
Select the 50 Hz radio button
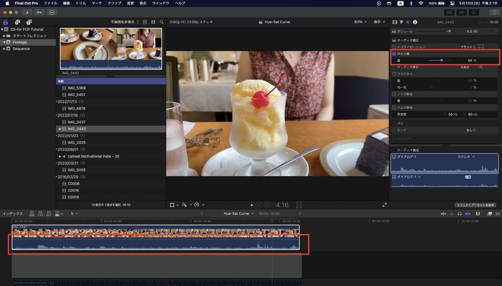(445, 114)
